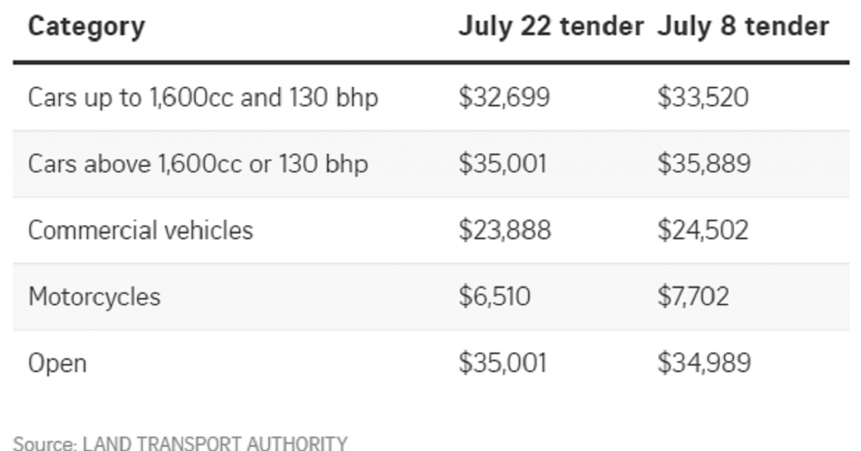Screen dimensions: 861x451
Task: Click the $32,699 price cell
Action: coord(504,98)
